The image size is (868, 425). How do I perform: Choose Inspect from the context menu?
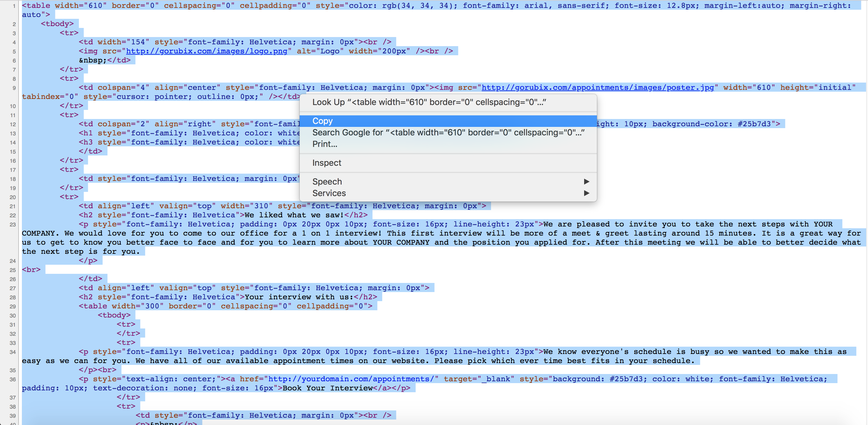click(x=448, y=163)
